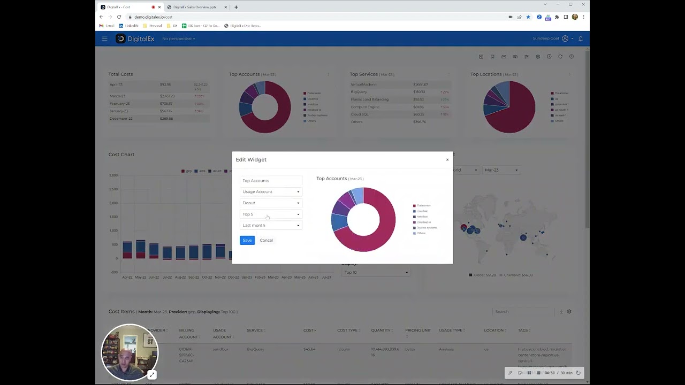
Task: Open the Usage Account dropdown
Action: (x=271, y=192)
